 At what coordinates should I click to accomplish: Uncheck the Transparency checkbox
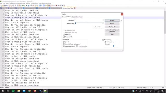[103, 40]
